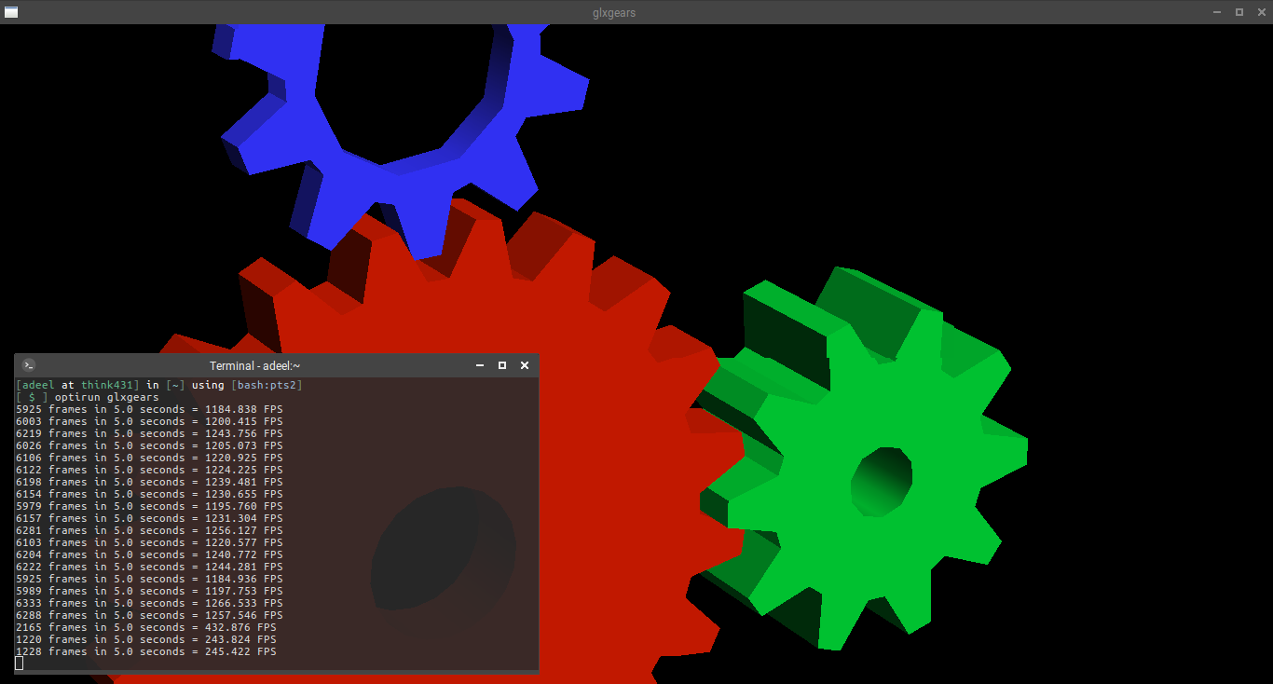Click the line ending in 432.876 FPS
Image resolution: width=1273 pixels, height=684 pixels.
[146, 627]
